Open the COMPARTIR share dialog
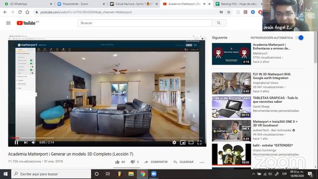Viewport: 318px width, 179px height. pyautogui.click(x=156, y=162)
